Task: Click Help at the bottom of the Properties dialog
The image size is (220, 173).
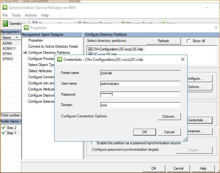Action: tap(203, 168)
